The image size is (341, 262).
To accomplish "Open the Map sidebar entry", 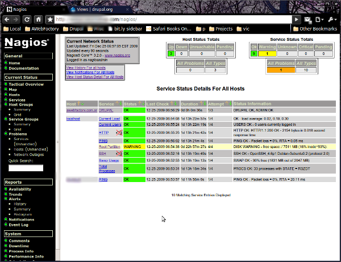I will pyautogui.click(x=13, y=90).
